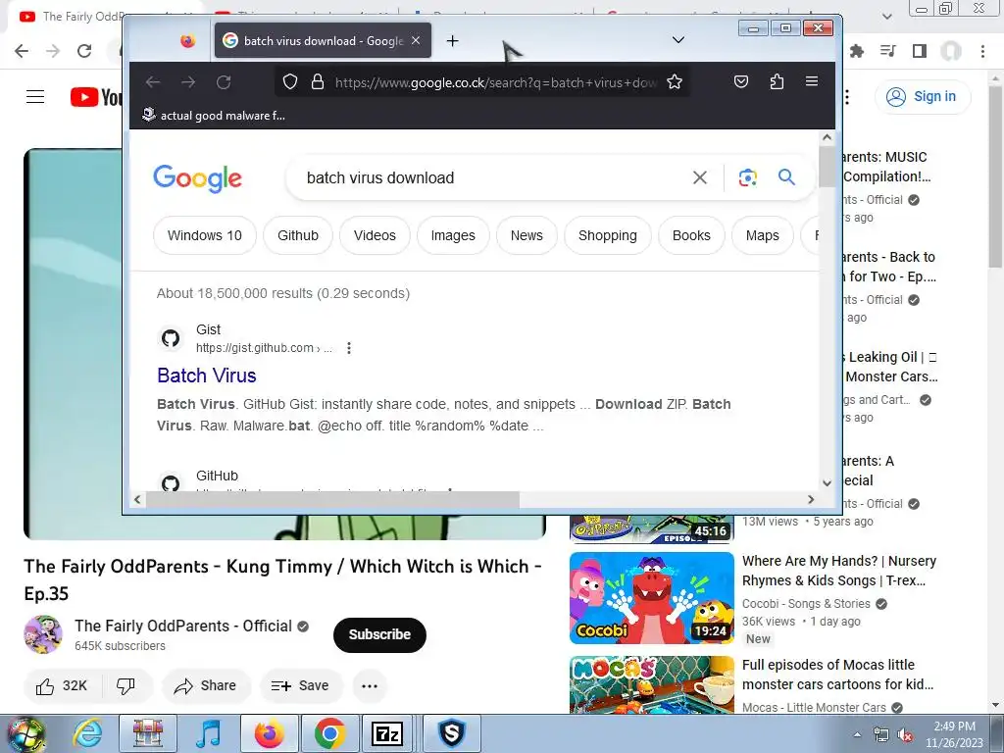Open Firefox tracking protection shield icon
The width and height of the screenshot is (1004, 753).
[290, 82]
